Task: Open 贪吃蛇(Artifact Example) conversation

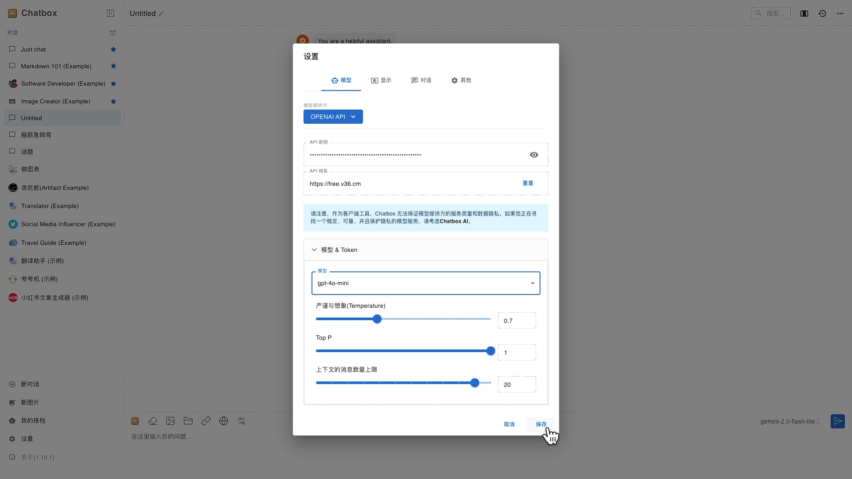Action: [x=63, y=188]
